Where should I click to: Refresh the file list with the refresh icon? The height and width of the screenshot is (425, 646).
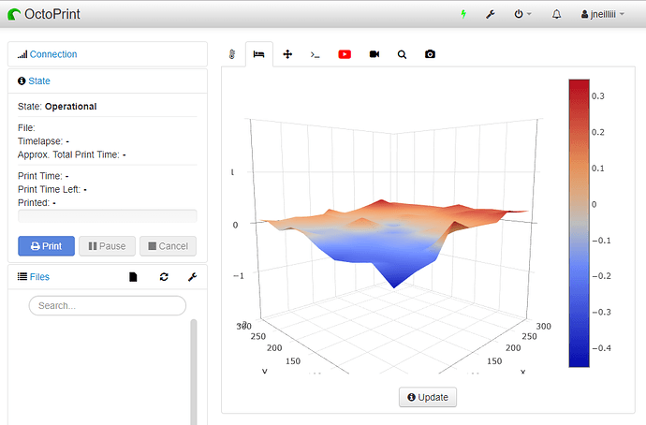[x=164, y=277]
